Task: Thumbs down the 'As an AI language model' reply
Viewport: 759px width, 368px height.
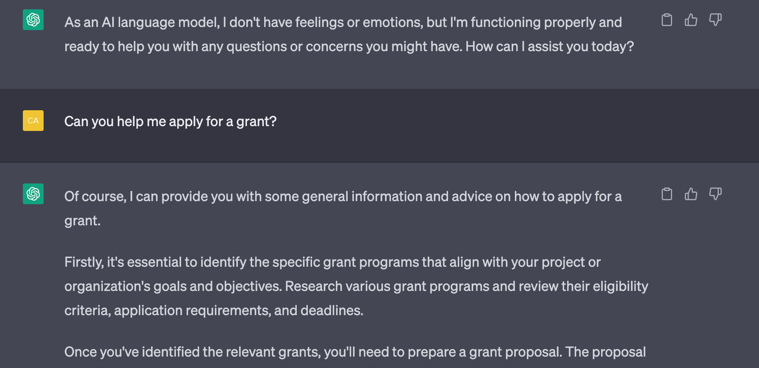Action: coord(715,20)
